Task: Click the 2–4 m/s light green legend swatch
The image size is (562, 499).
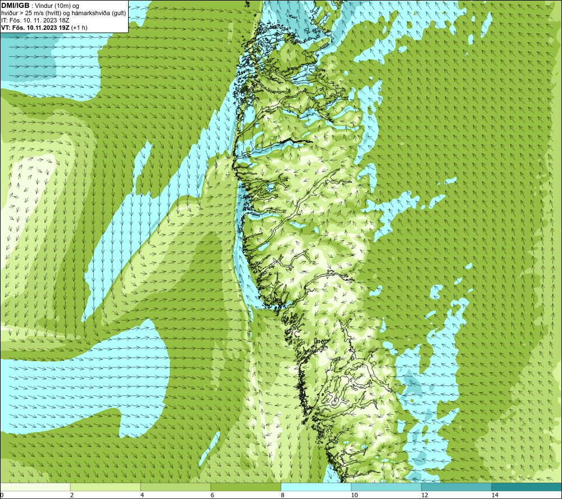Action: (106, 487)
